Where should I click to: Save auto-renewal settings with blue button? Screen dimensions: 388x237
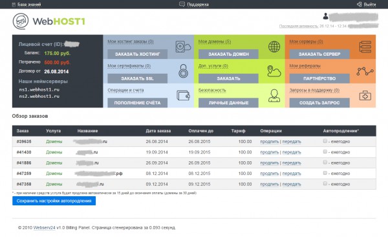point(54,201)
